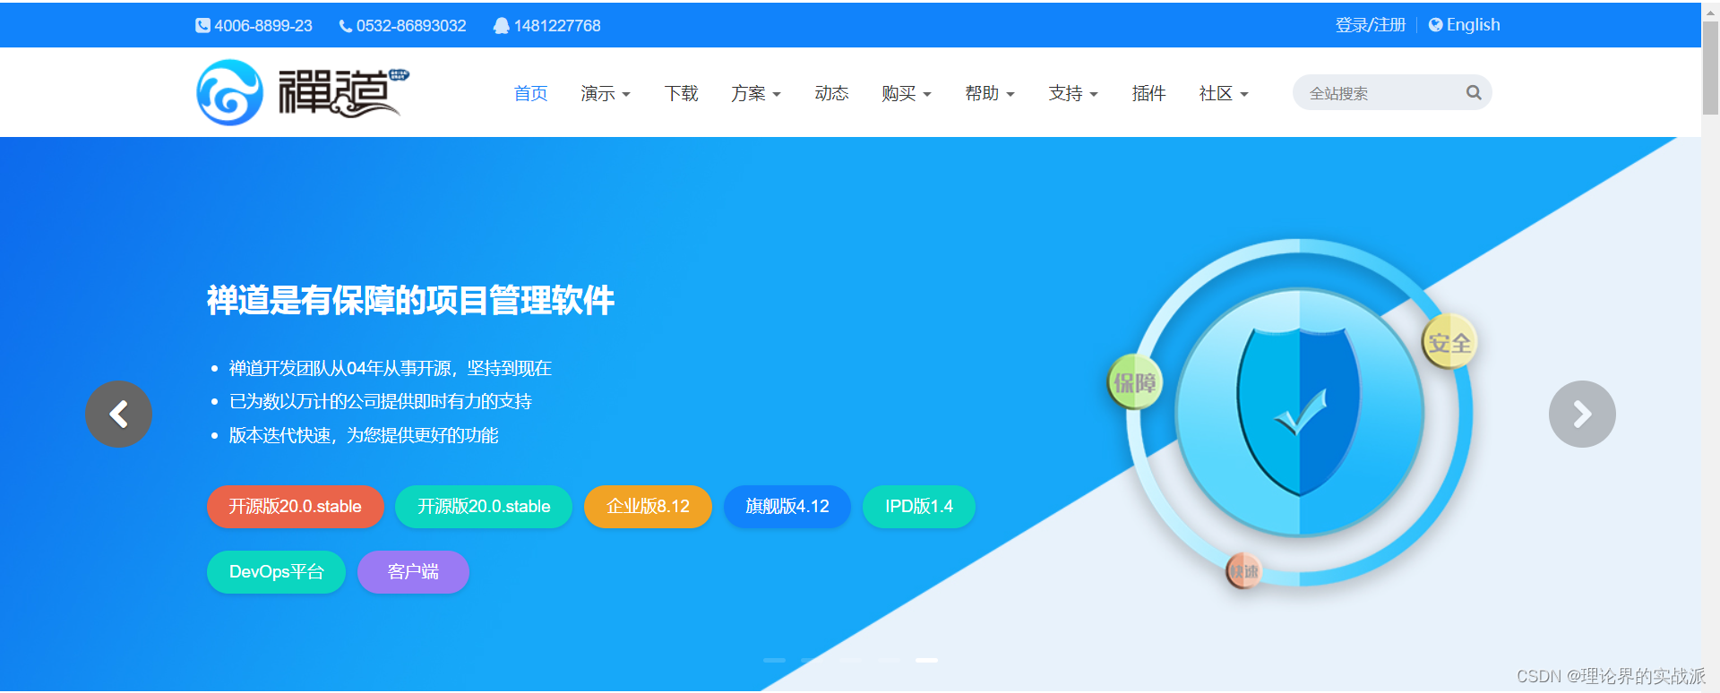Expand the 方案 dropdown menu
The image size is (1720, 693).
[756, 93]
